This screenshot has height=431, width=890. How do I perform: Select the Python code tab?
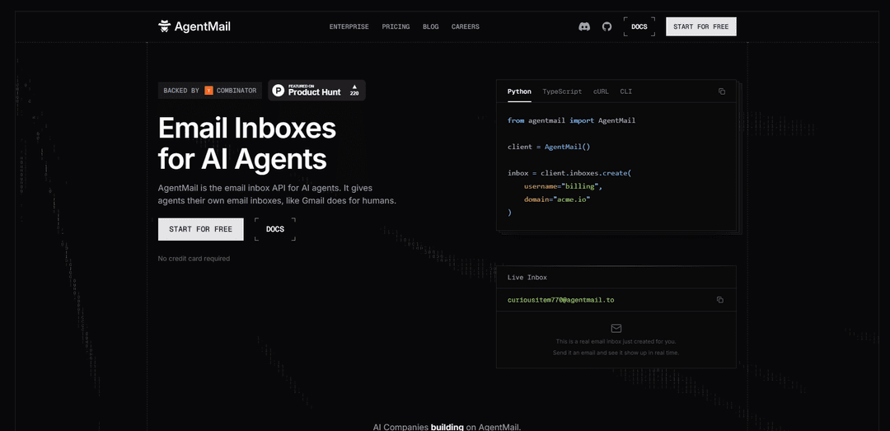(x=519, y=91)
